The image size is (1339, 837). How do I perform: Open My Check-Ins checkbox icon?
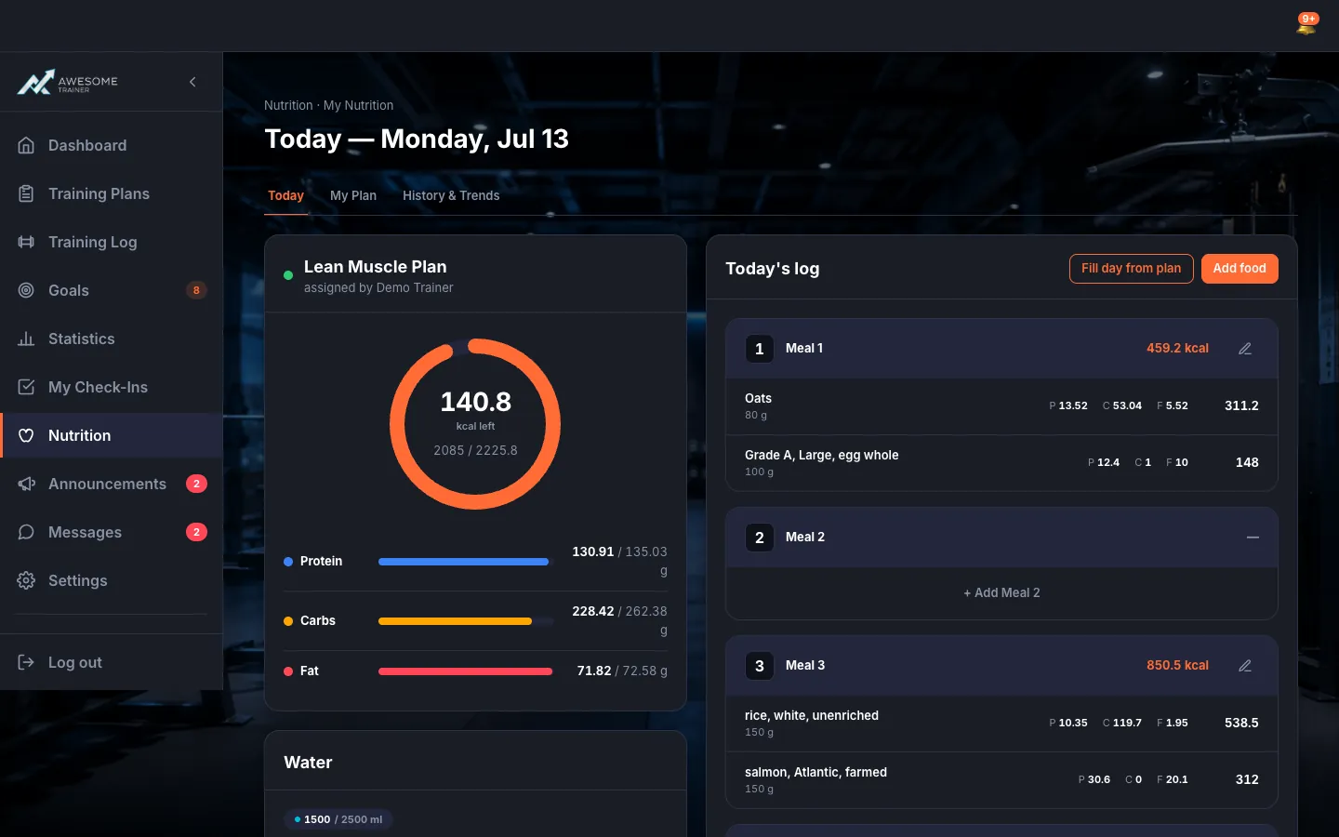pos(26,387)
